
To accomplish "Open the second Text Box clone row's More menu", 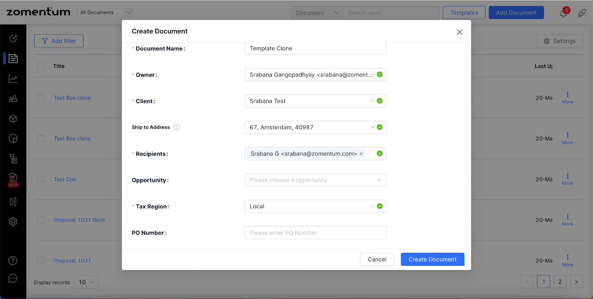I will coord(567,138).
